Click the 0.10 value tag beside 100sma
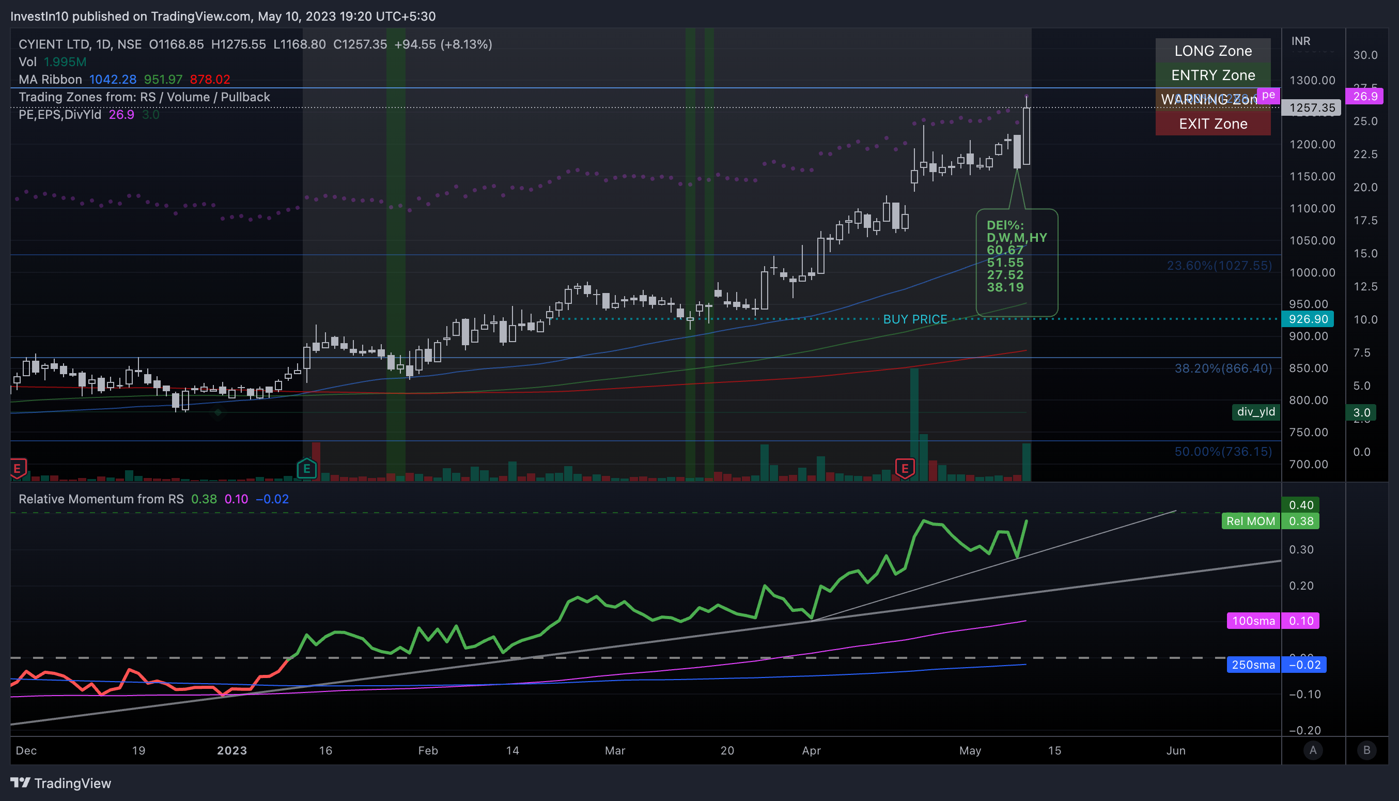This screenshot has height=801, width=1399. pyautogui.click(x=1300, y=621)
